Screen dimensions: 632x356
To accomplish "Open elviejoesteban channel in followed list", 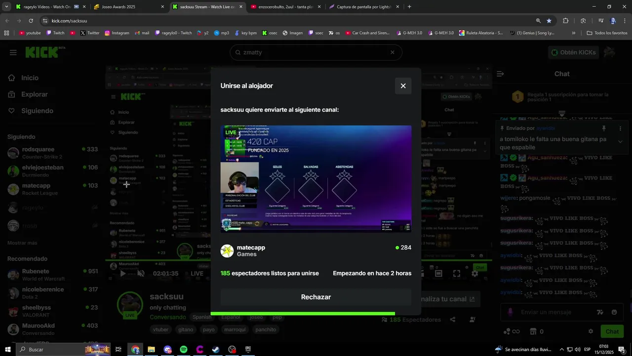I will click(x=52, y=171).
